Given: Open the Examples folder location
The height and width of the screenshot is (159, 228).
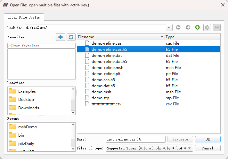Looking at the screenshot, I should pos(27,91).
